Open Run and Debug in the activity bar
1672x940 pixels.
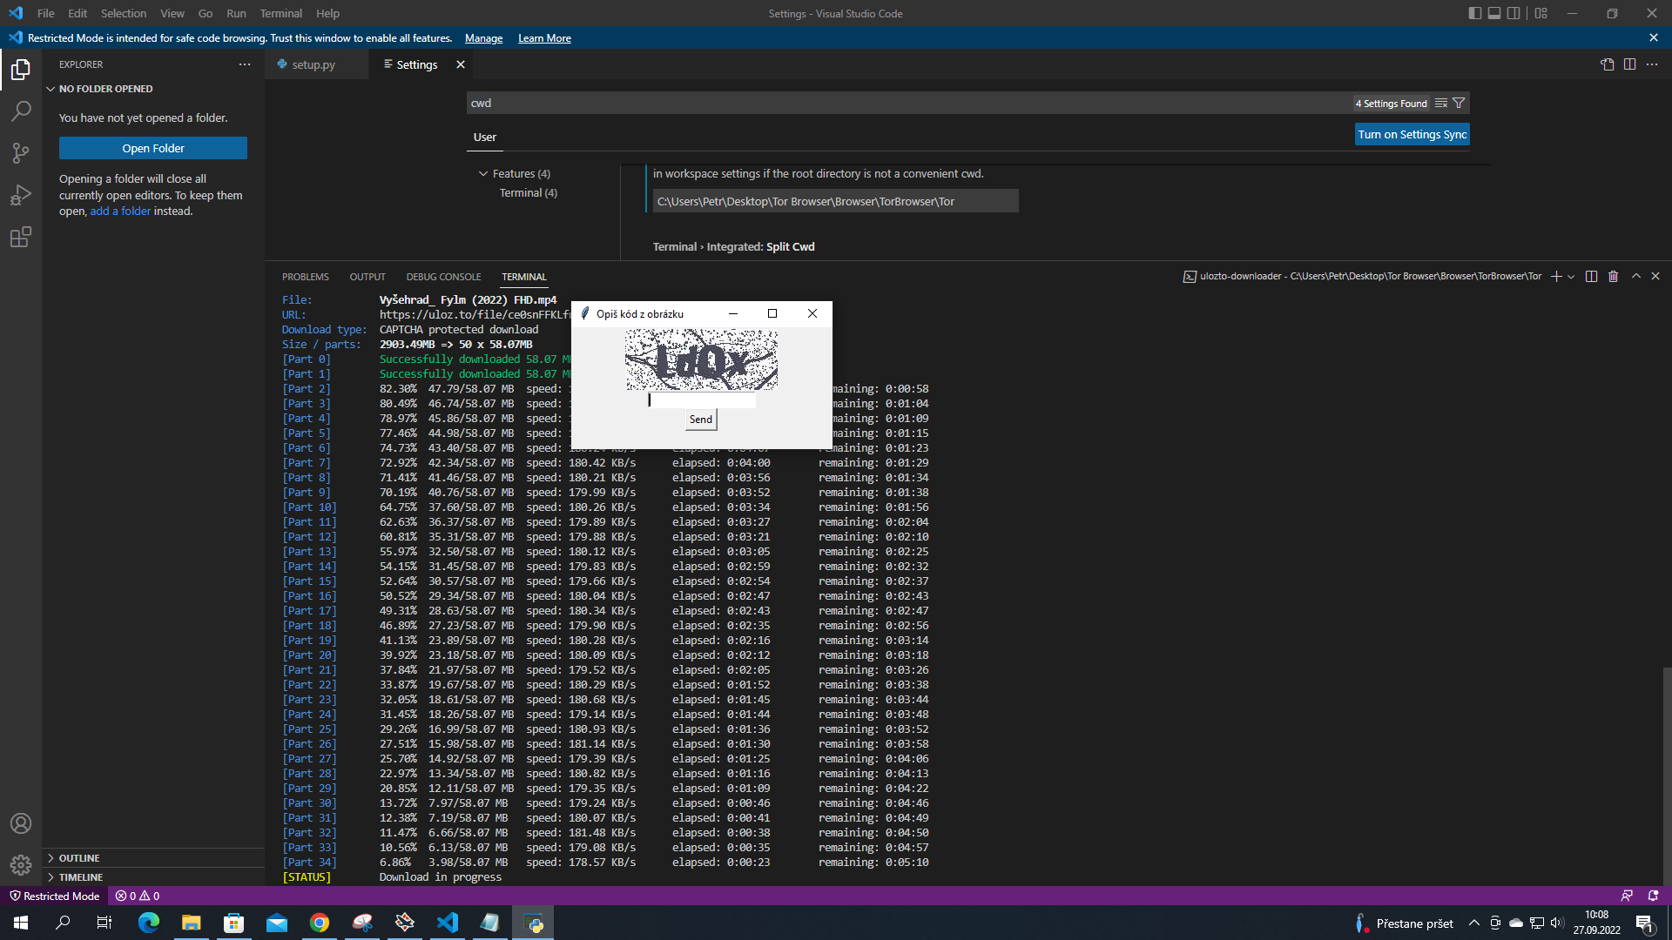21,195
